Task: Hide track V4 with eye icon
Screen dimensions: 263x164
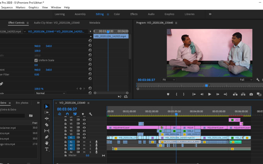Action: (84, 127)
